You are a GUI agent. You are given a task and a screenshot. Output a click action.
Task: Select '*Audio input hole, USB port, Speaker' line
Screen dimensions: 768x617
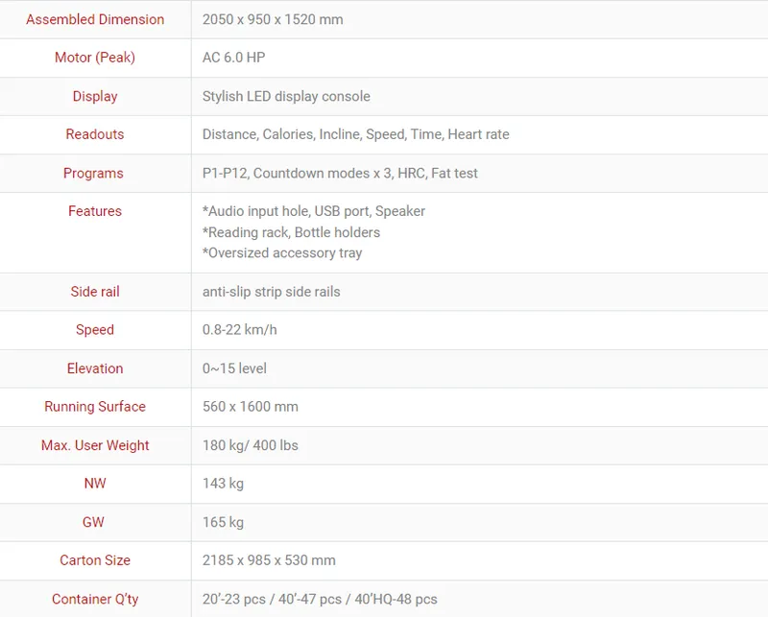pos(314,211)
